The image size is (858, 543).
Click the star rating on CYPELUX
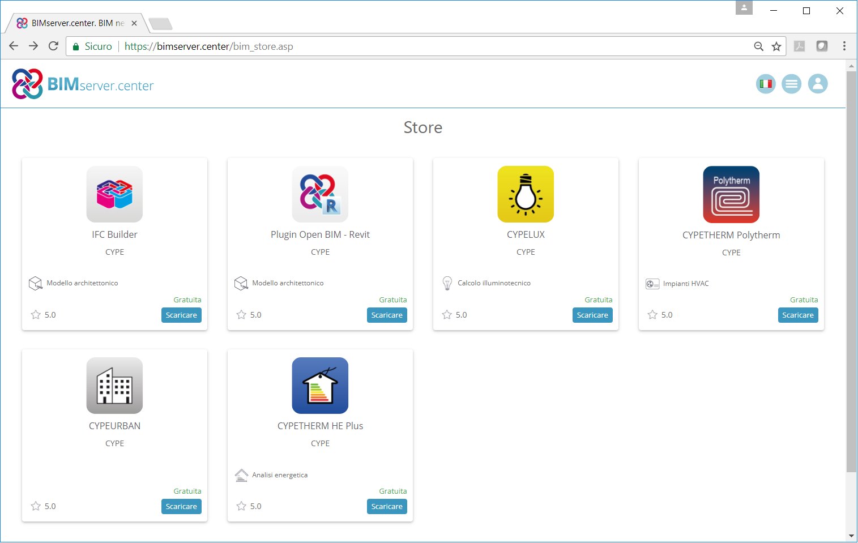point(447,315)
